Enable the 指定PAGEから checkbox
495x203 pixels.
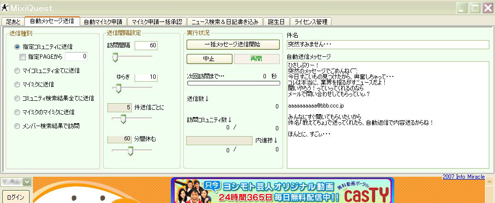click(x=22, y=57)
